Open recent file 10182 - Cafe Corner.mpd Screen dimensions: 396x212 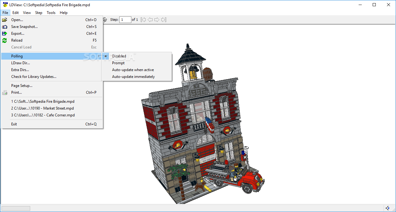(x=52, y=115)
